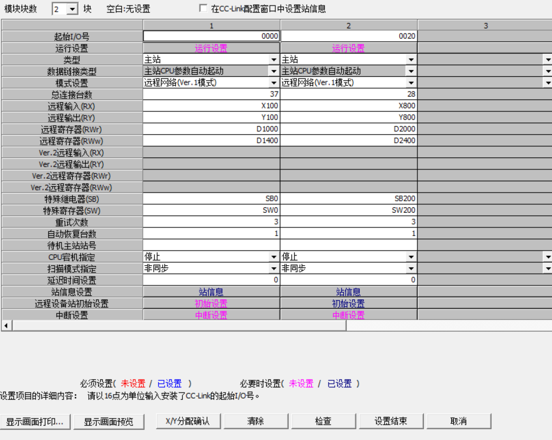The width and height of the screenshot is (552, 440).
Task: Click module 1 starting I/O number field
Action: pos(211,36)
